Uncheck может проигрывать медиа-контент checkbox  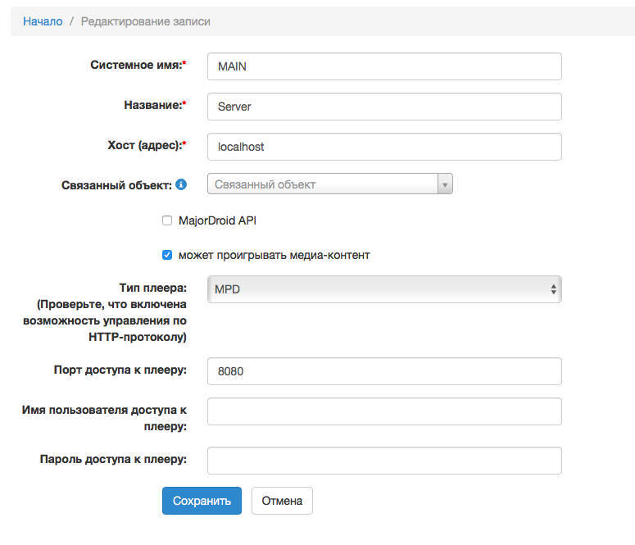[x=167, y=255]
